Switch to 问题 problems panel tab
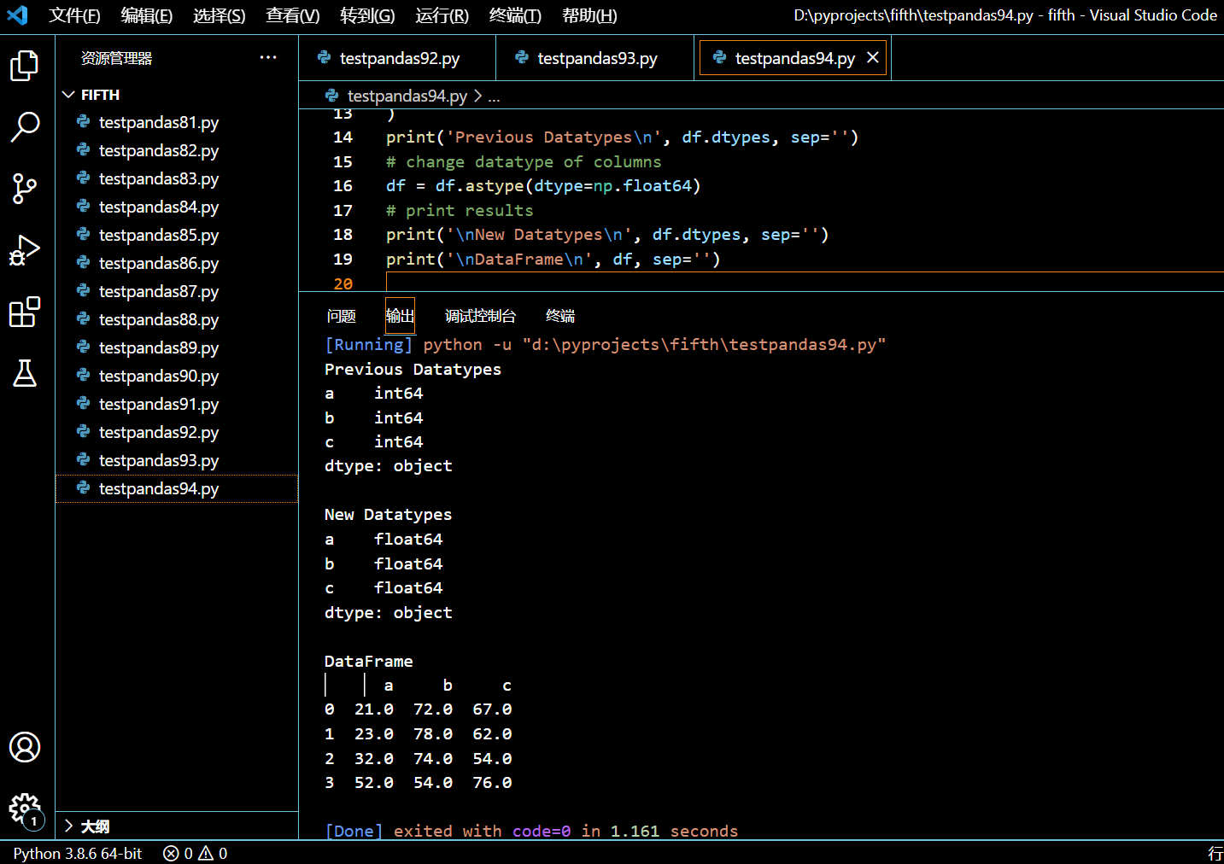This screenshot has width=1224, height=864. [x=342, y=316]
